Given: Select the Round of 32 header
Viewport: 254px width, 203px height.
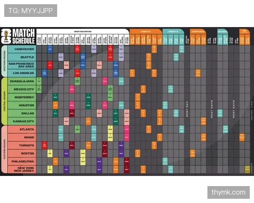Looking at the screenshot, I should [146, 32].
